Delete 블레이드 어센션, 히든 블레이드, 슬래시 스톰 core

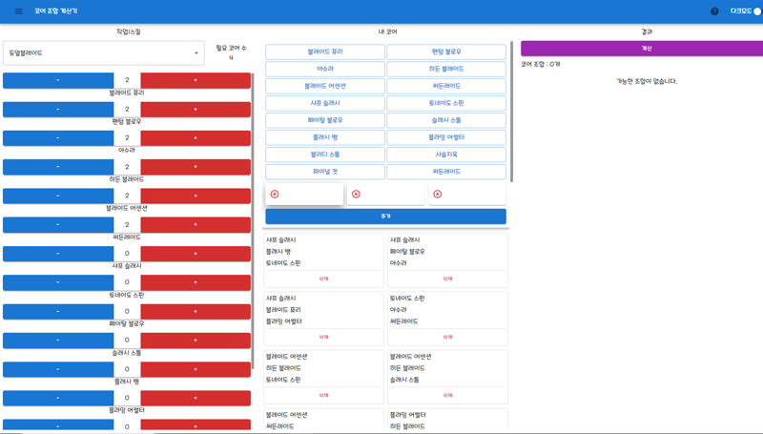tap(447, 395)
